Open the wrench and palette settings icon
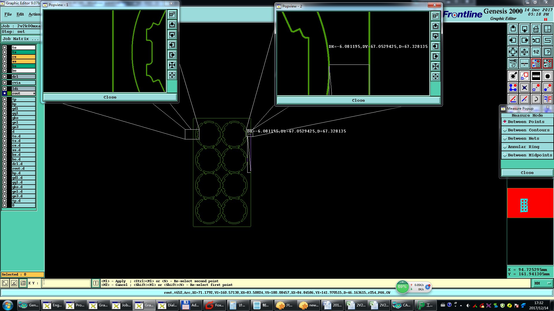The height and width of the screenshot is (311, 554). point(513,63)
